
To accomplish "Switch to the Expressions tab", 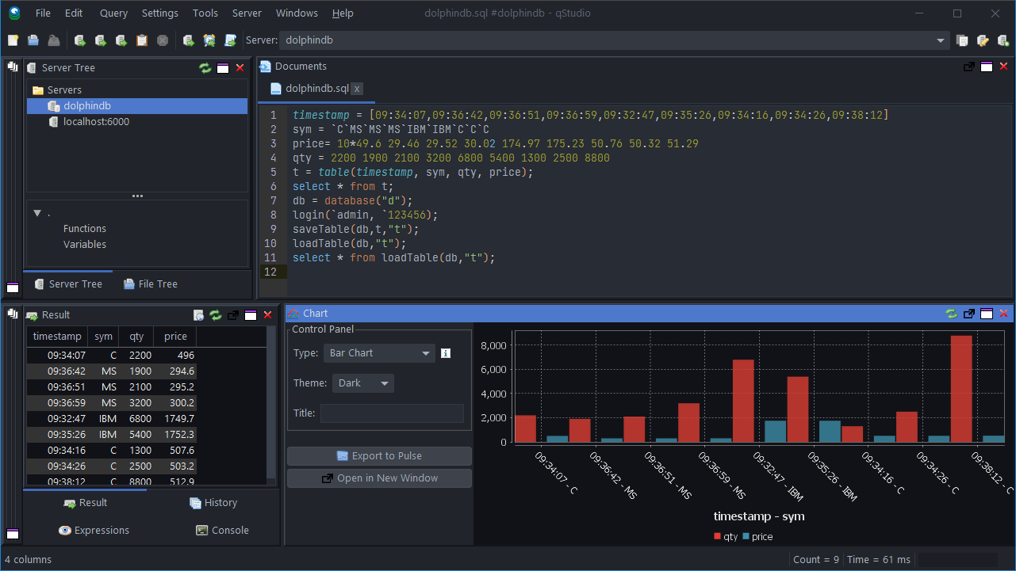I will click(94, 531).
